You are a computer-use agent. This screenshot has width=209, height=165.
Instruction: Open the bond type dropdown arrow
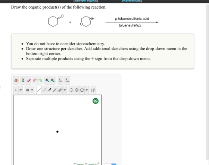tap(65, 90)
